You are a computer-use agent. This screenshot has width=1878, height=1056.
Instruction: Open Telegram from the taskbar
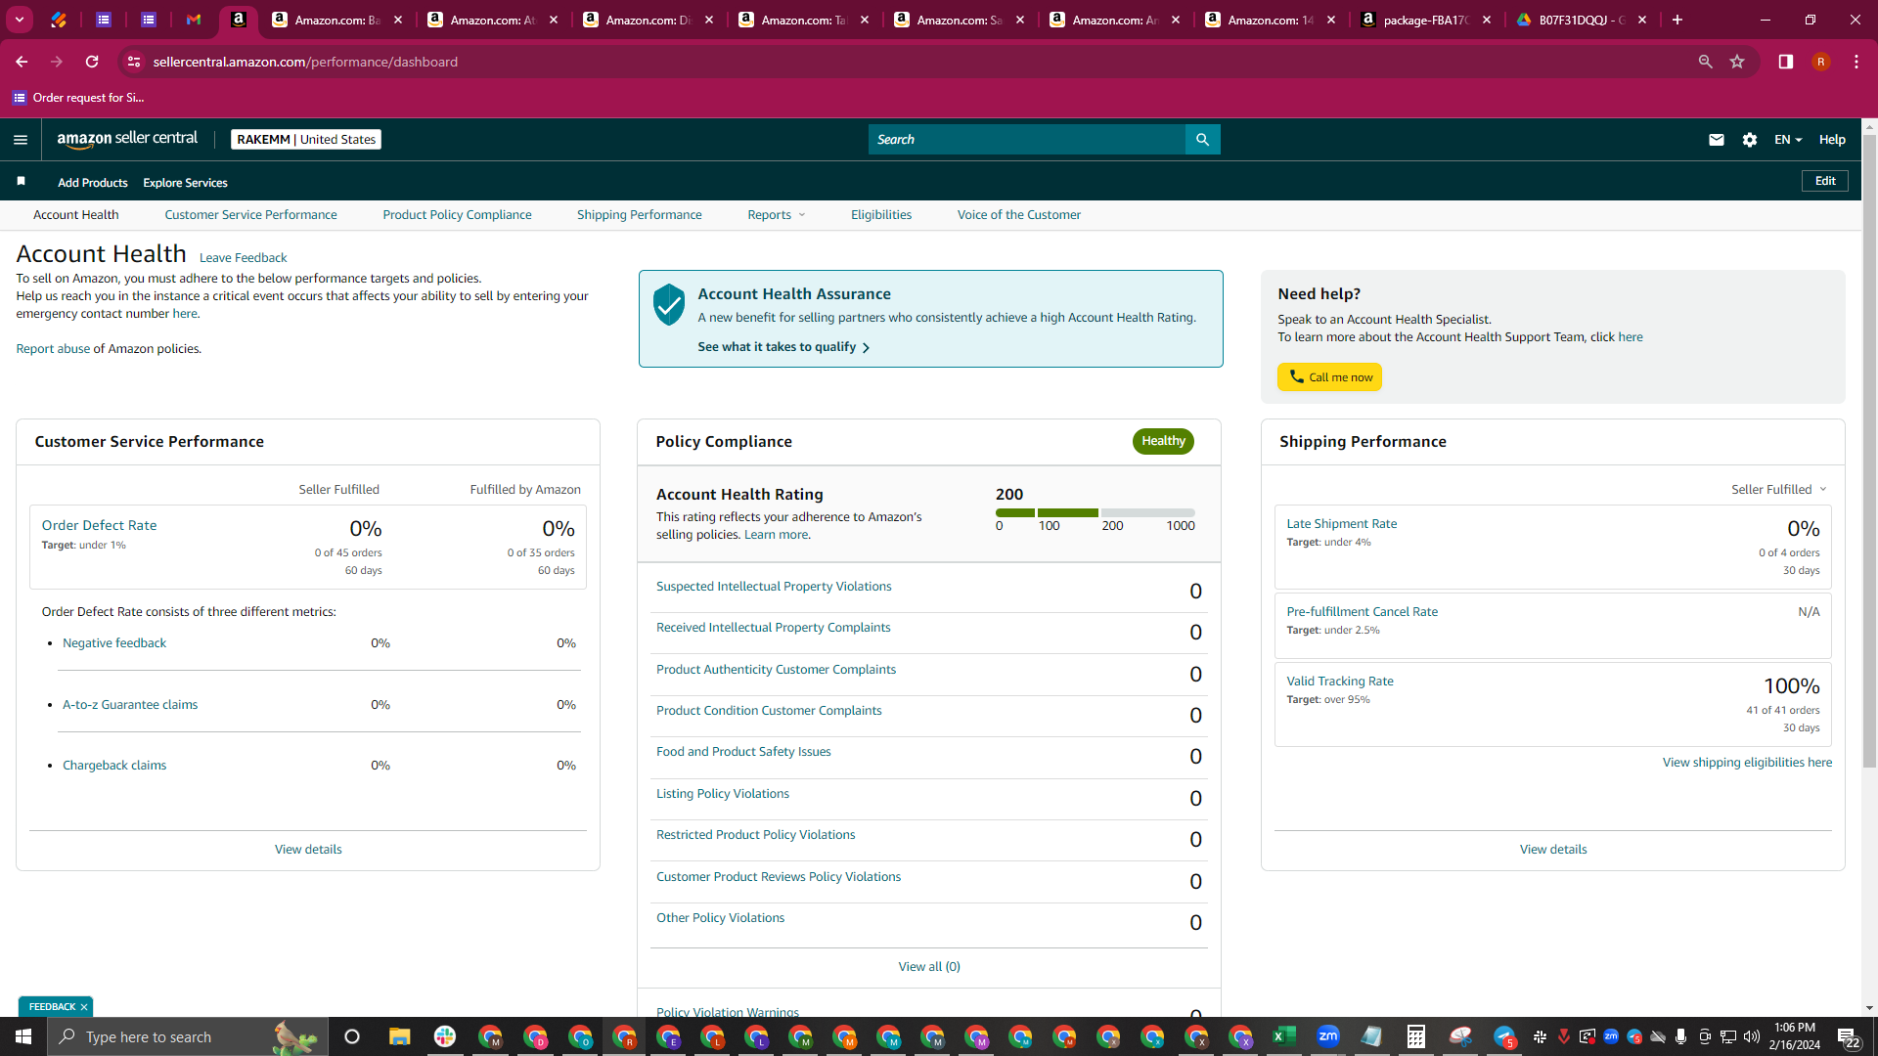1504,1036
